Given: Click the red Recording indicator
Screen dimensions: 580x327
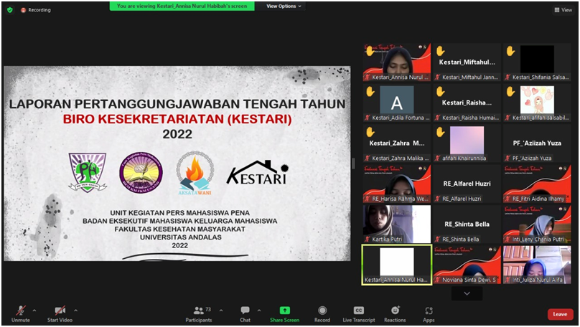Looking at the screenshot, I should pos(35,10).
